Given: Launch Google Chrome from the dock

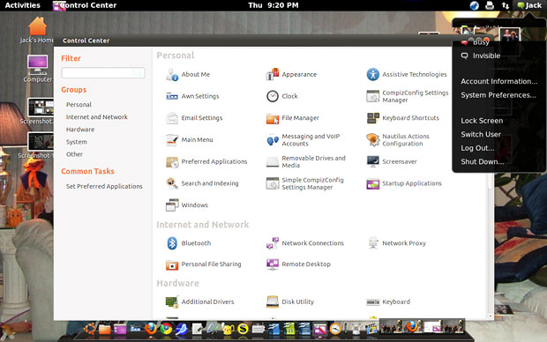Looking at the screenshot, I should click(166, 329).
